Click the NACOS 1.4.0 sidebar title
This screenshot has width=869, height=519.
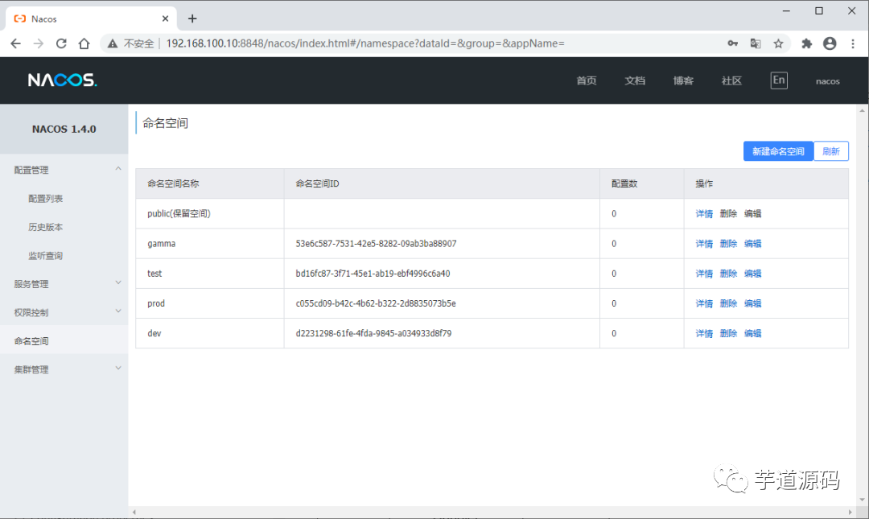tap(64, 130)
